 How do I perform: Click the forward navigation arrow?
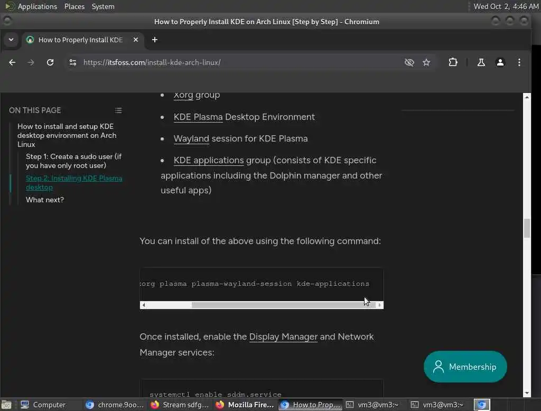click(31, 62)
